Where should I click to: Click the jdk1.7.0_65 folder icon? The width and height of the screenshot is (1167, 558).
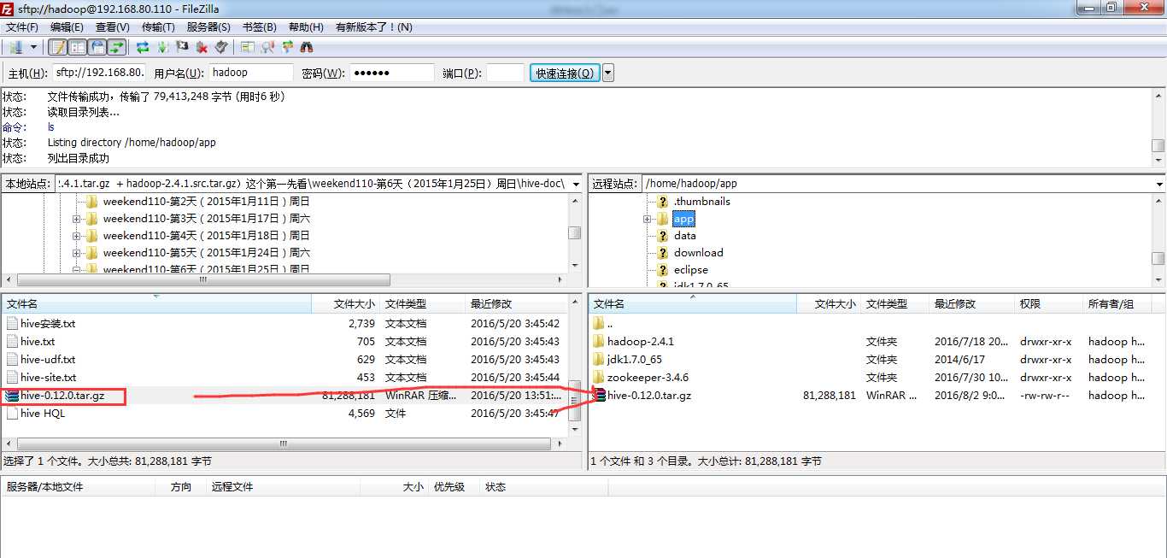tap(599, 359)
